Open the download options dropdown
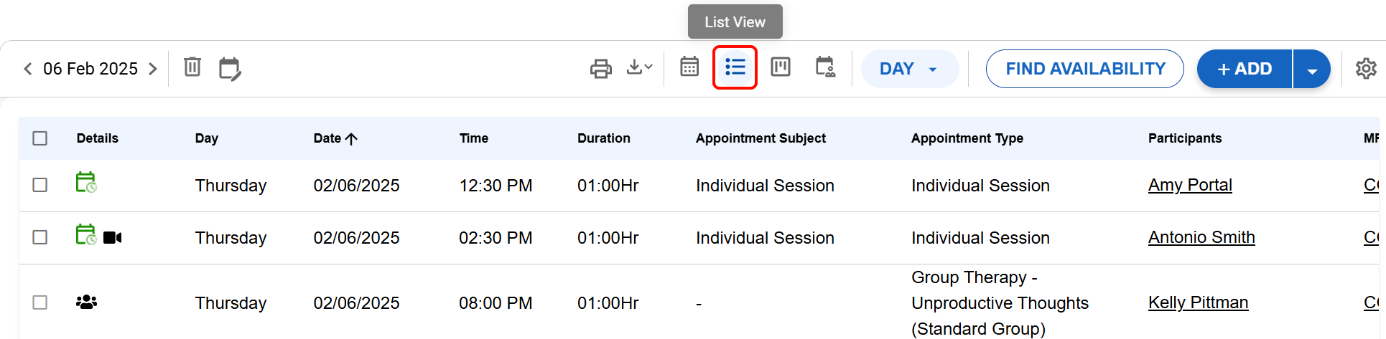 [x=639, y=67]
